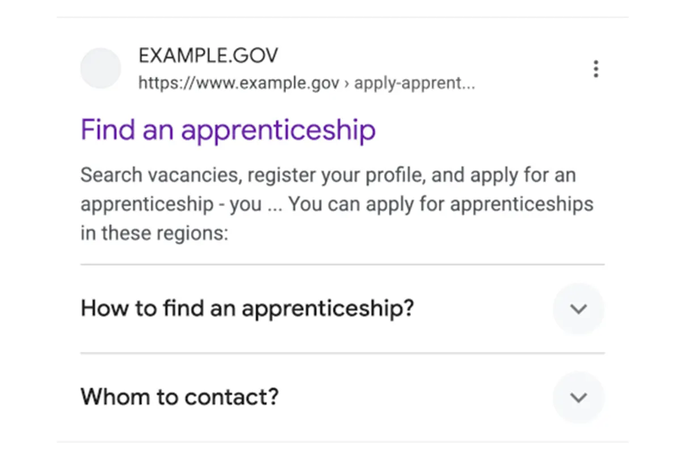Screen dimensions: 681x454
Task: Click the "apprenticeship - you ..." snippet line
Action: (170, 204)
